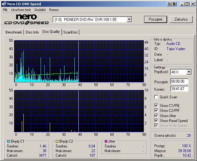Open the Dodatki menu

tap(40, 10)
